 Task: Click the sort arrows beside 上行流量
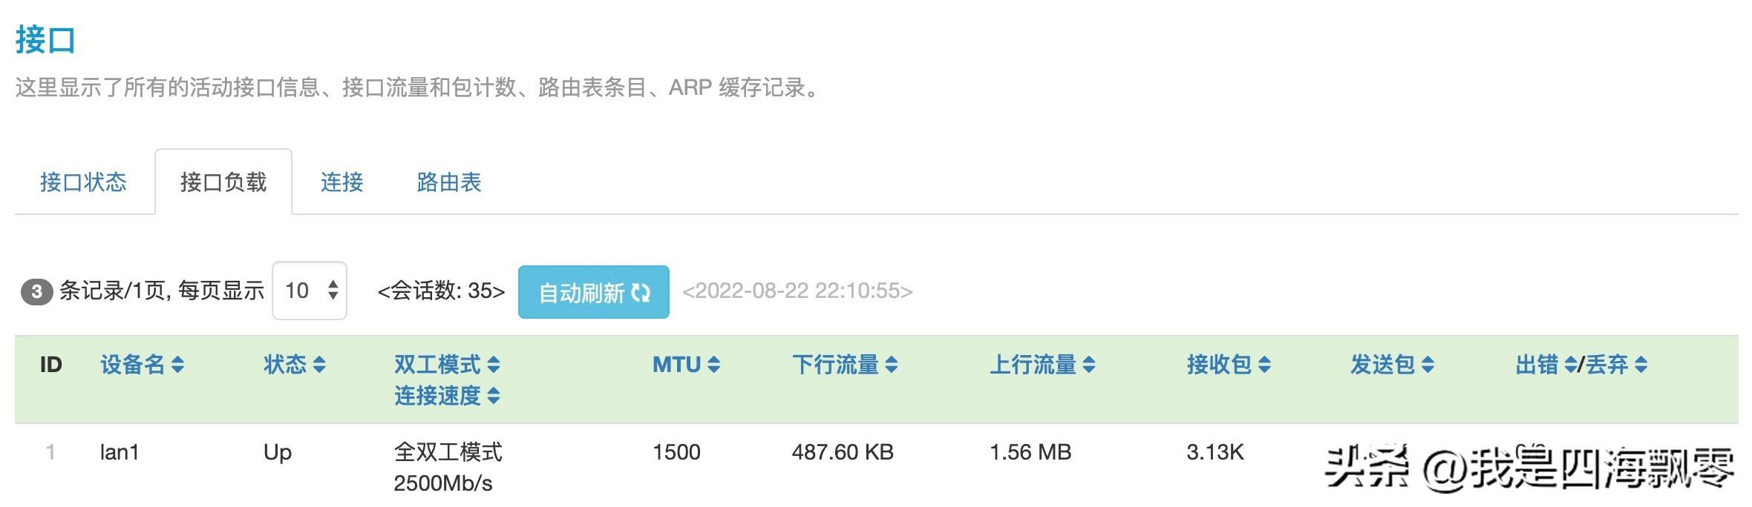coord(1089,365)
